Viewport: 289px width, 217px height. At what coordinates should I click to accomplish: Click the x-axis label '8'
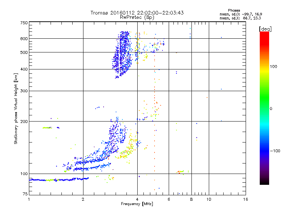click(x=191, y=199)
